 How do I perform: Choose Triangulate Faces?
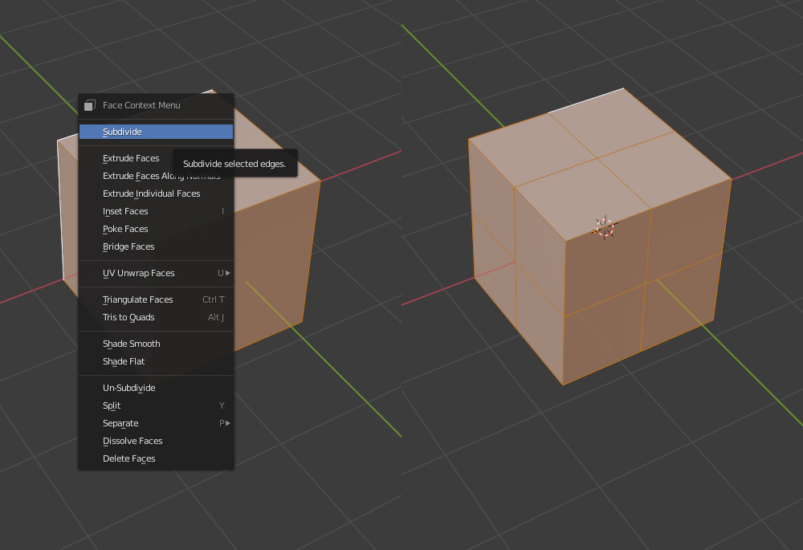click(x=157, y=299)
